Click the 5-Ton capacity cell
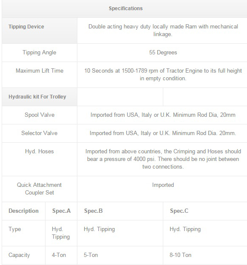This screenshot has width=247, height=265. (x=91, y=255)
